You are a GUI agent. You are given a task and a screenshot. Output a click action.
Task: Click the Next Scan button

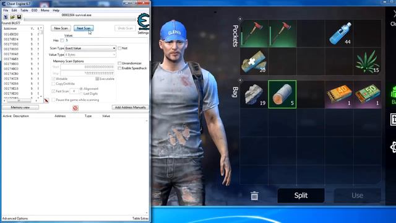point(84,28)
